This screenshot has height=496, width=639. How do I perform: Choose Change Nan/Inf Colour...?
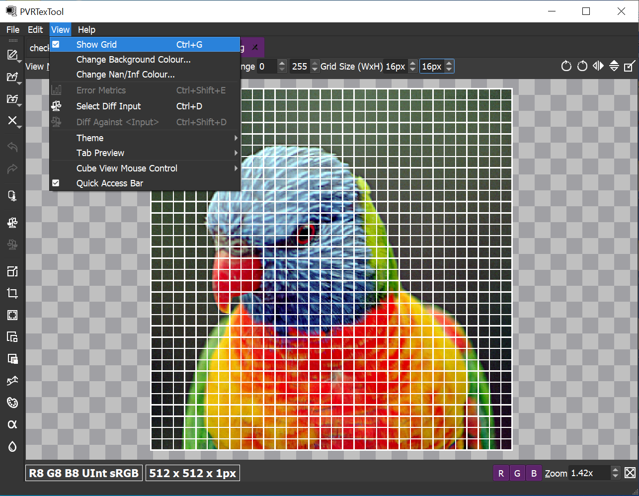(x=145, y=74)
